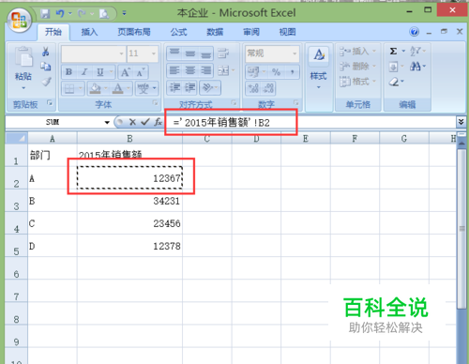Center text horizontally

190,70
